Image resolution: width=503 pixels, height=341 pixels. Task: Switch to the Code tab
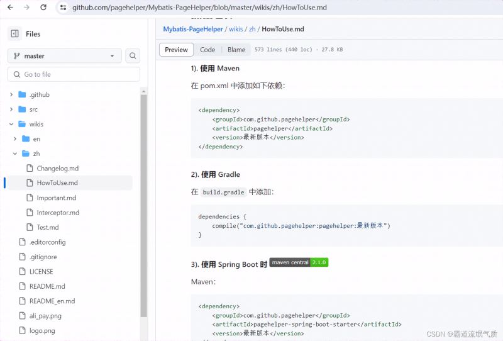[207, 50]
